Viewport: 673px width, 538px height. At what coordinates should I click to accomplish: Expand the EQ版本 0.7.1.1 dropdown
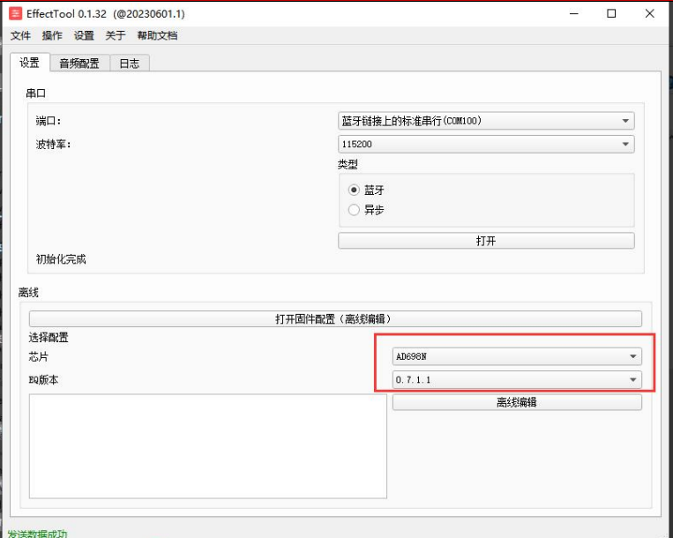tap(517, 380)
